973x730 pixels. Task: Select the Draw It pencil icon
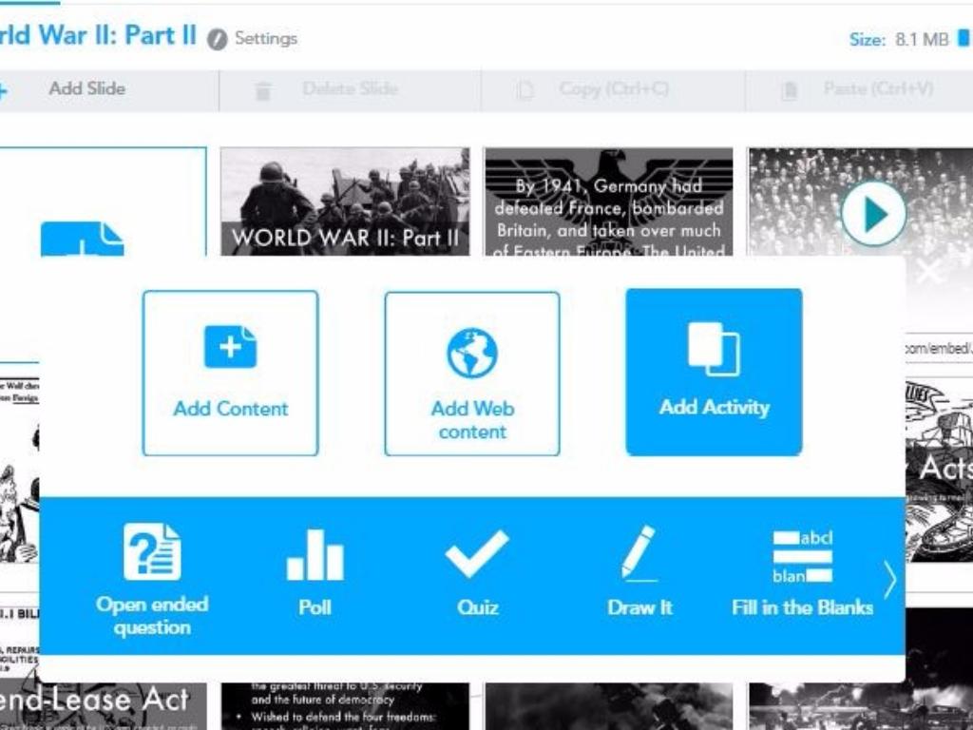click(639, 552)
